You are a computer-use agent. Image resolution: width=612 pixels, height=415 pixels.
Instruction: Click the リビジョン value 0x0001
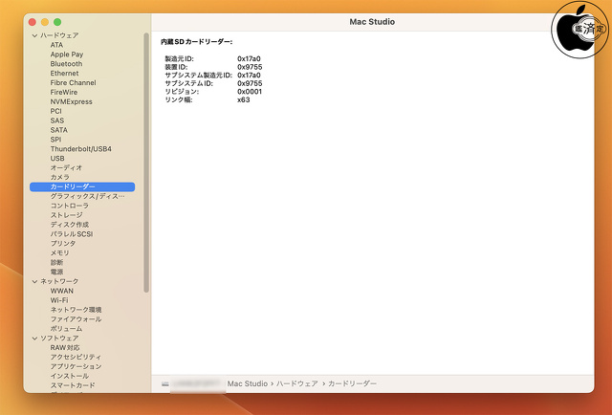[250, 92]
